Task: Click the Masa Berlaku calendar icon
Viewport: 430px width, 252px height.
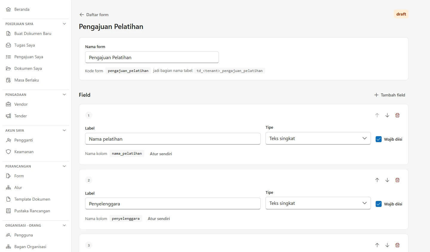Action: pos(8,80)
